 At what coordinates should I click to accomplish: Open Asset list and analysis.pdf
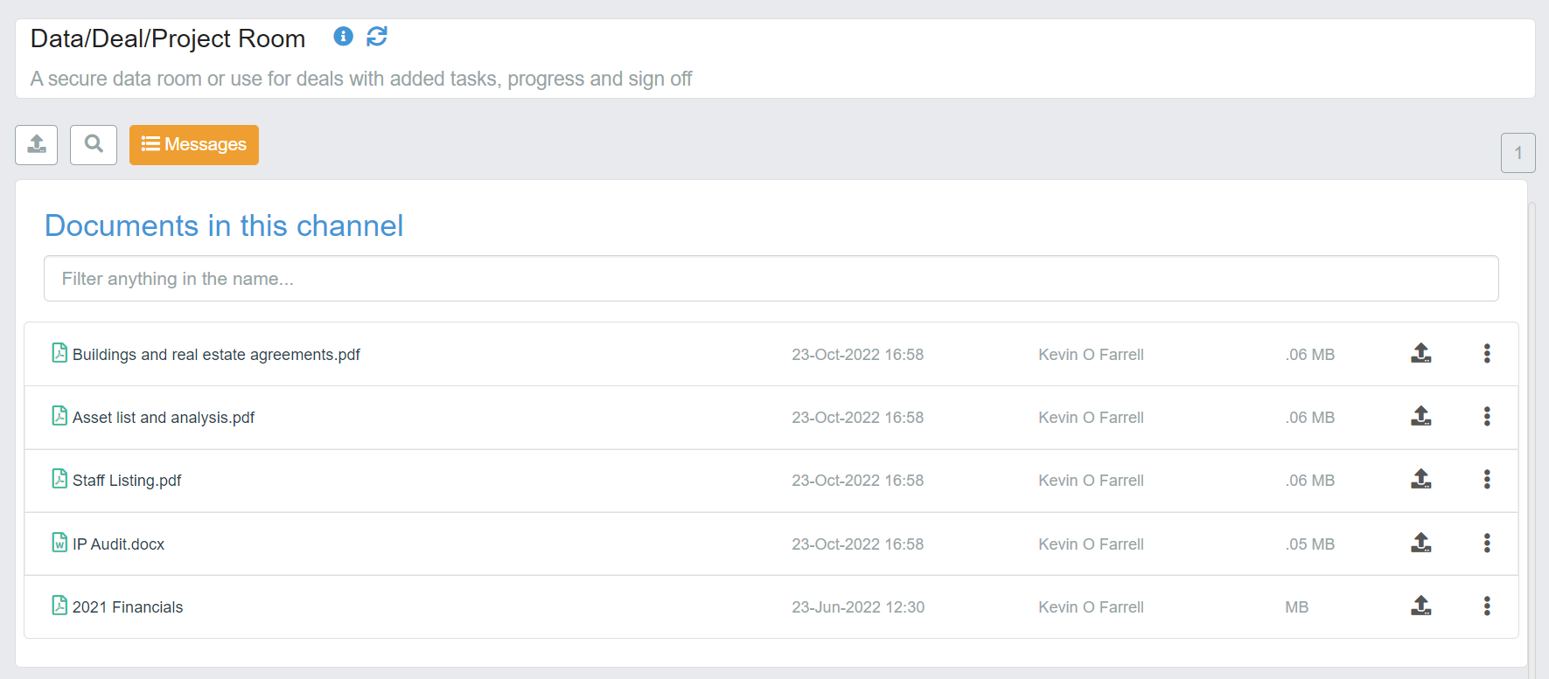pyautogui.click(x=164, y=418)
